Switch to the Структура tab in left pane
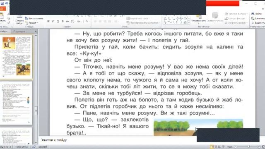The height and width of the screenshot is (149, 265). (19, 31)
